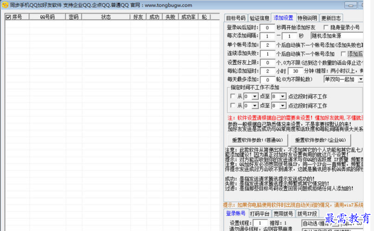Image resolution: width=374 pixels, height=231 pixels.
Task: Toggle the 序号 select-all checkbox
Action: 8,17
